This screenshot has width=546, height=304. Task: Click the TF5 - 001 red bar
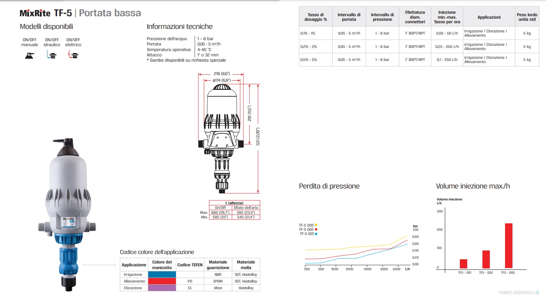pos(463,264)
